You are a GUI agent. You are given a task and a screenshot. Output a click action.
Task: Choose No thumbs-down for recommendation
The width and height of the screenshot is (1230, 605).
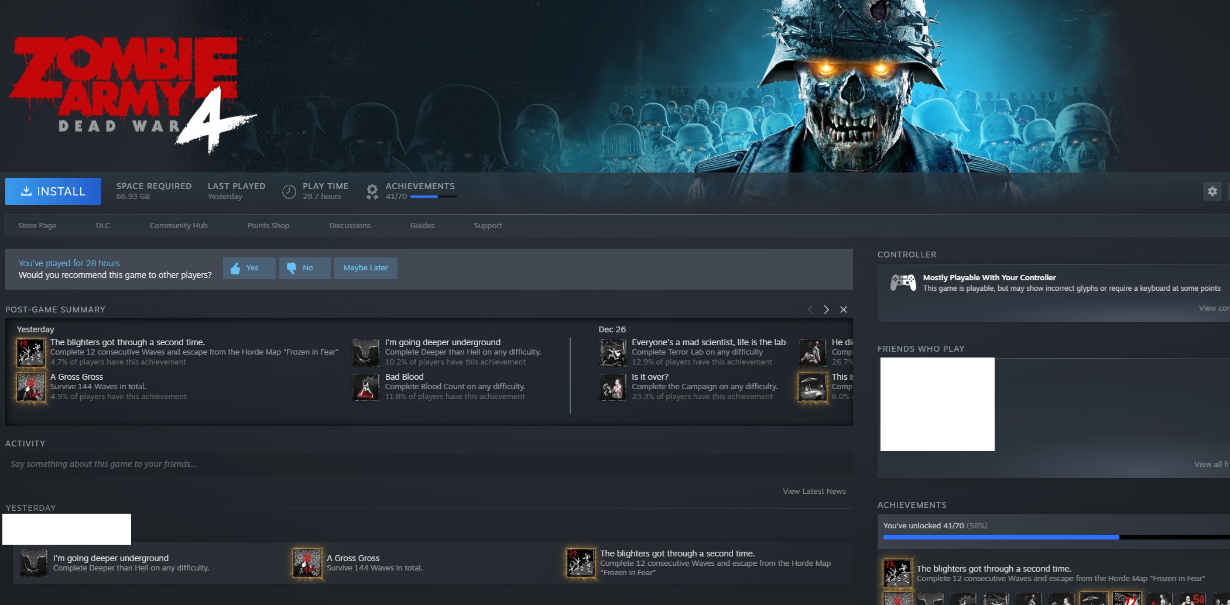304,268
